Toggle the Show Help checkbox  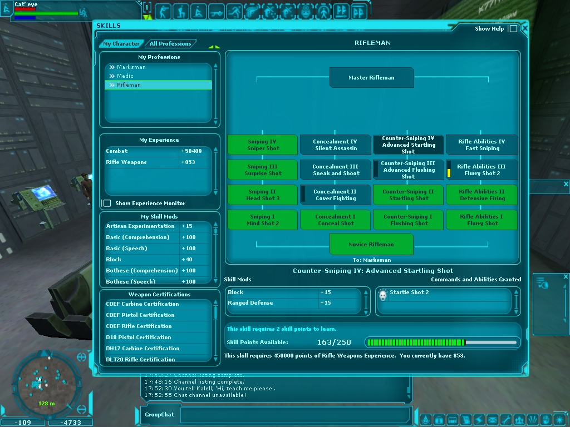[513, 29]
